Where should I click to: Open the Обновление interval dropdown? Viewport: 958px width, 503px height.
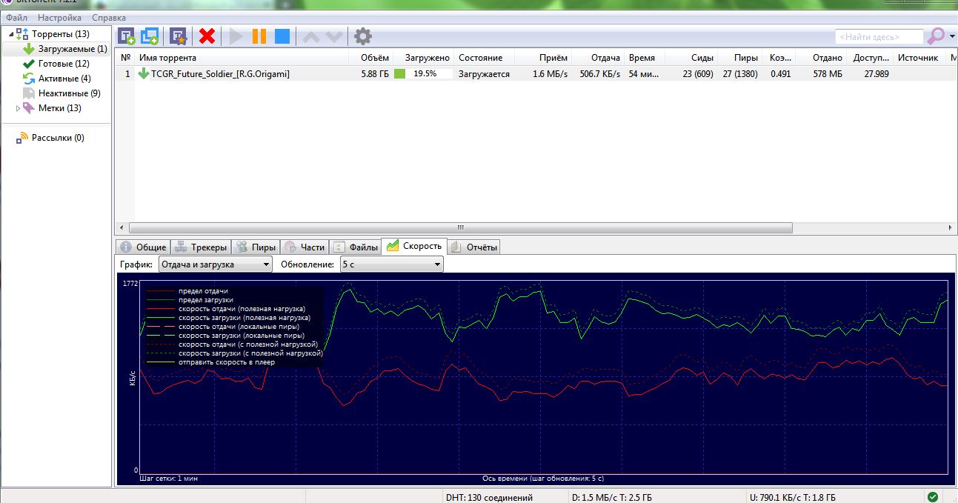coord(391,264)
